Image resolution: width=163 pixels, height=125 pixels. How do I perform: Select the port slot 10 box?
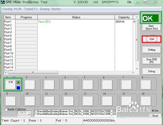[30, 101]
